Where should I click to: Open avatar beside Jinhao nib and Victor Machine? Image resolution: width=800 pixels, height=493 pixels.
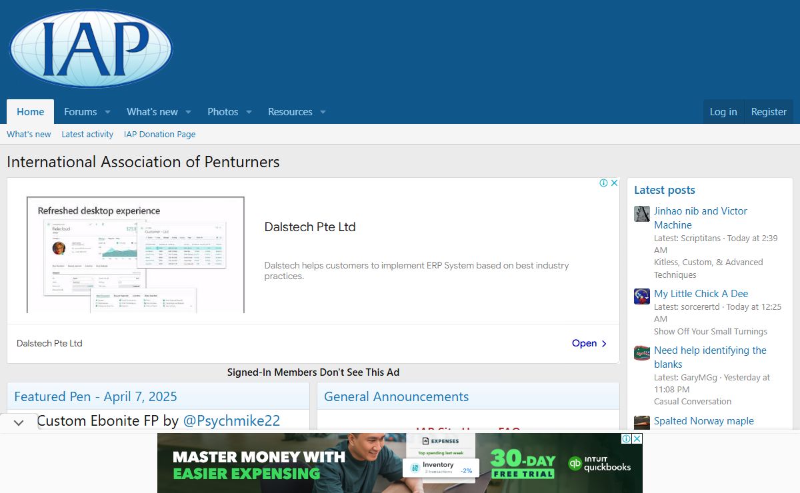[642, 214]
